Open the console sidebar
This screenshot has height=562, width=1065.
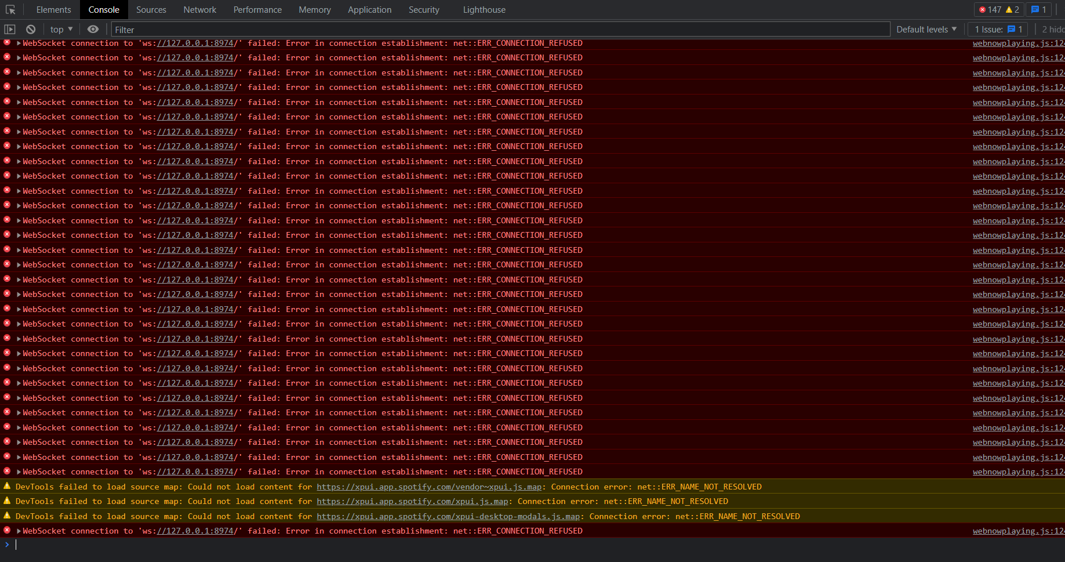click(x=9, y=29)
